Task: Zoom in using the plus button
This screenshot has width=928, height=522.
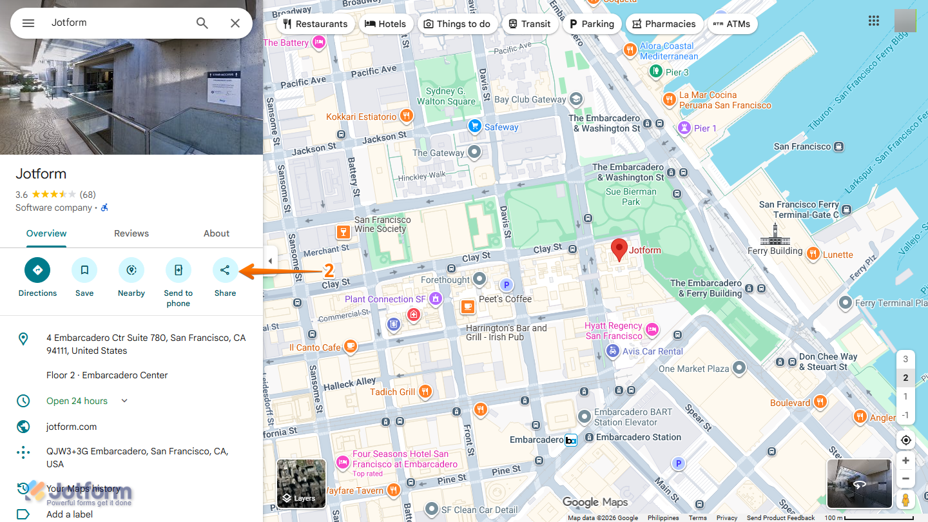Action: coord(905,460)
